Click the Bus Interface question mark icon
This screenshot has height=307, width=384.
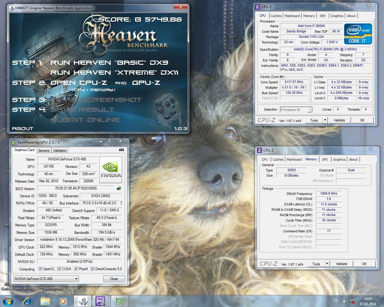(x=121, y=203)
